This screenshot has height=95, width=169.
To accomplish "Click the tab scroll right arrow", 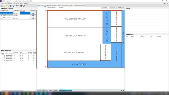I will pos(121,90).
